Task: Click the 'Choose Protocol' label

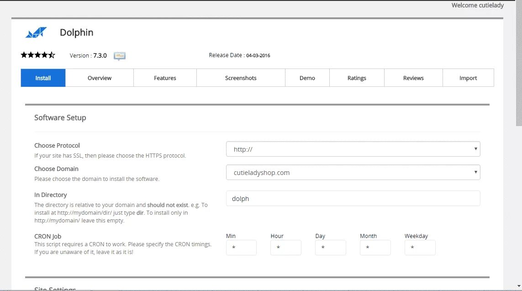Action: [x=57, y=145]
